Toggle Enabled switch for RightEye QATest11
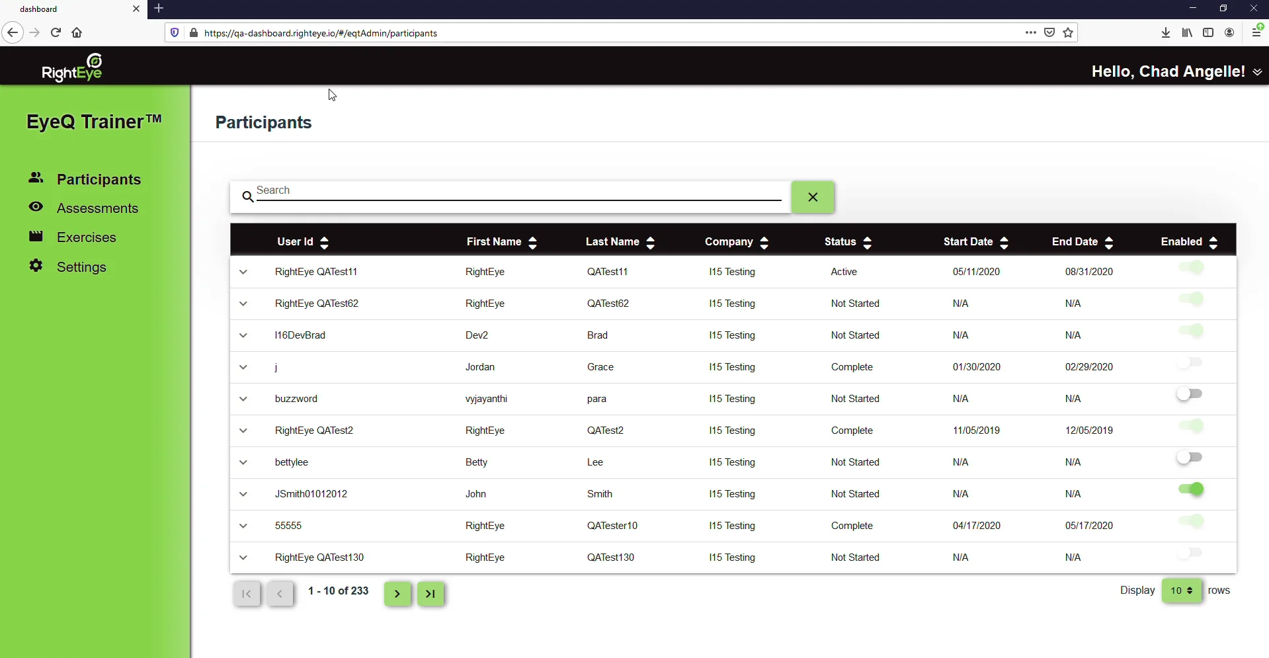Viewport: 1269px width, 658px height. (x=1191, y=268)
